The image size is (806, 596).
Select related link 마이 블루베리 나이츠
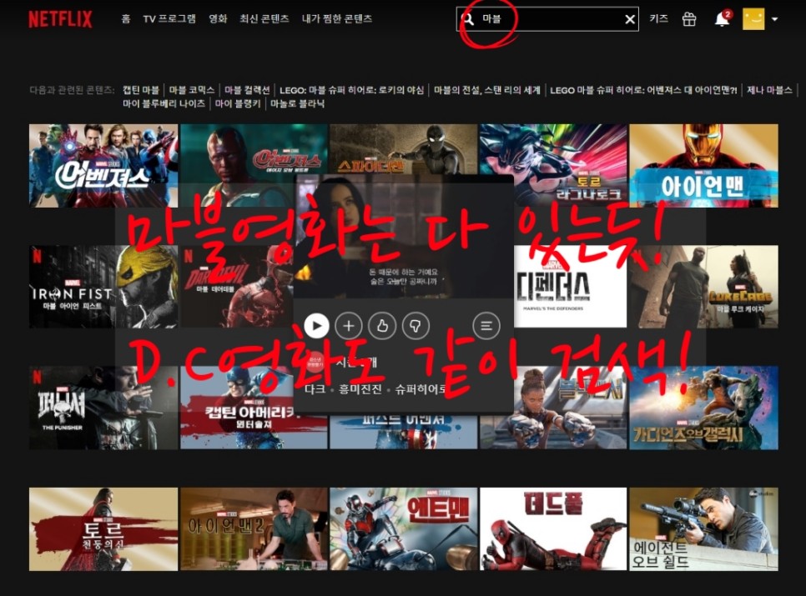[164, 103]
